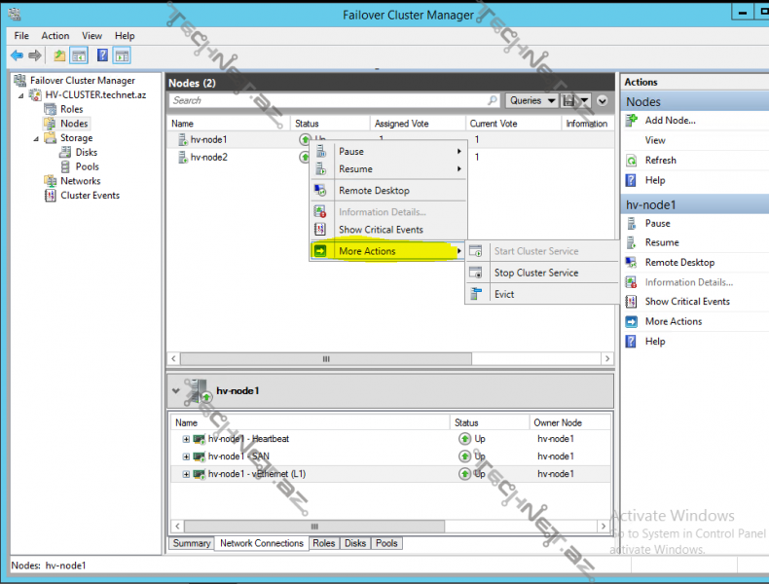Expand hv-node1 - Heartbeat network row
This screenshot has height=584, width=769.
click(186, 439)
